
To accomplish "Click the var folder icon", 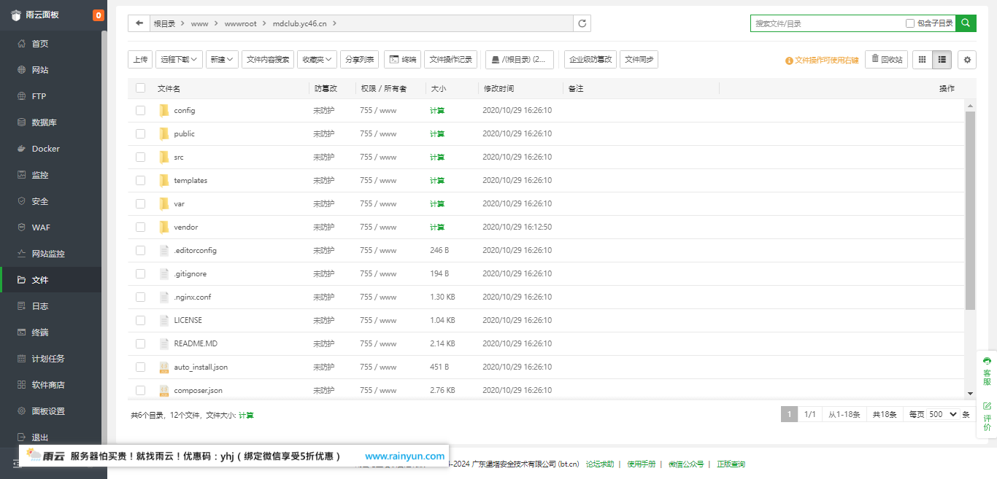I will point(164,204).
